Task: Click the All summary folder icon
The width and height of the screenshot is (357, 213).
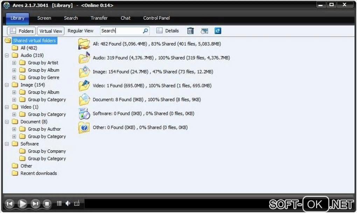Action: [84, 44]
